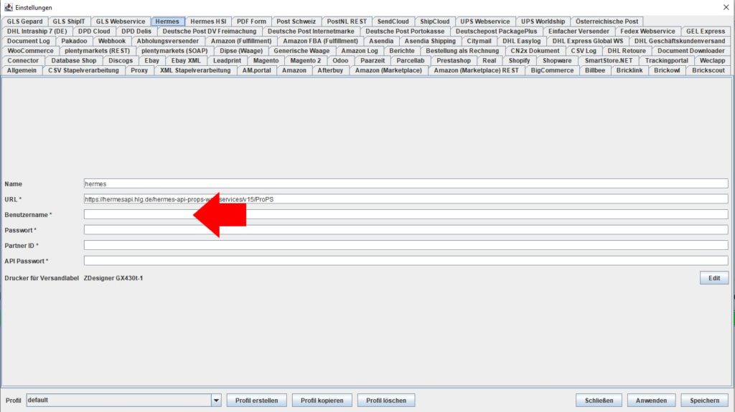This screenshot has height=412, width=735.
Task: Select the DHL Easylog tab
Action: tap(521, 42)
